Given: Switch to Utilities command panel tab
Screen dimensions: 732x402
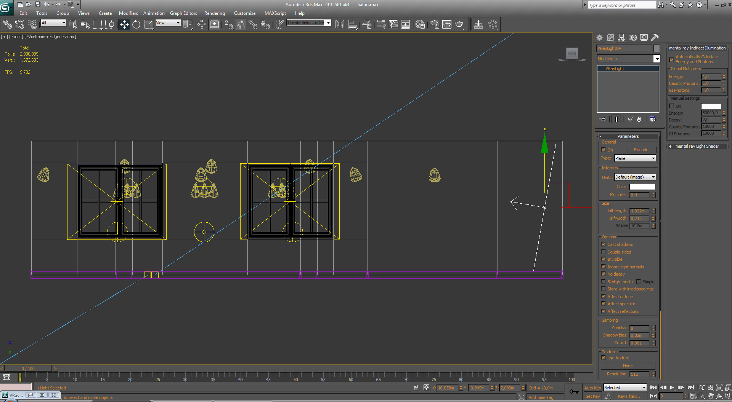Looking at the screenshot, I should [x=655, y=38].
